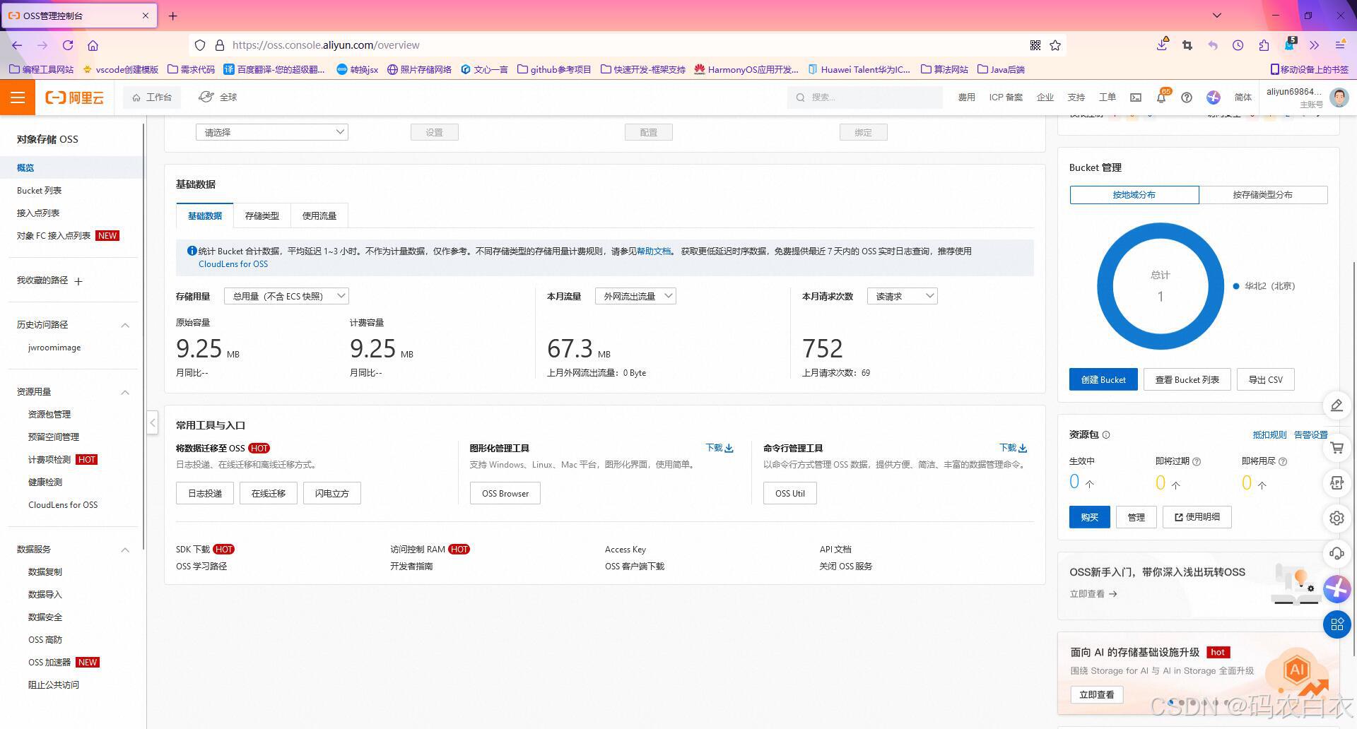Click the floating edit pencil icon

(1337, 405)
